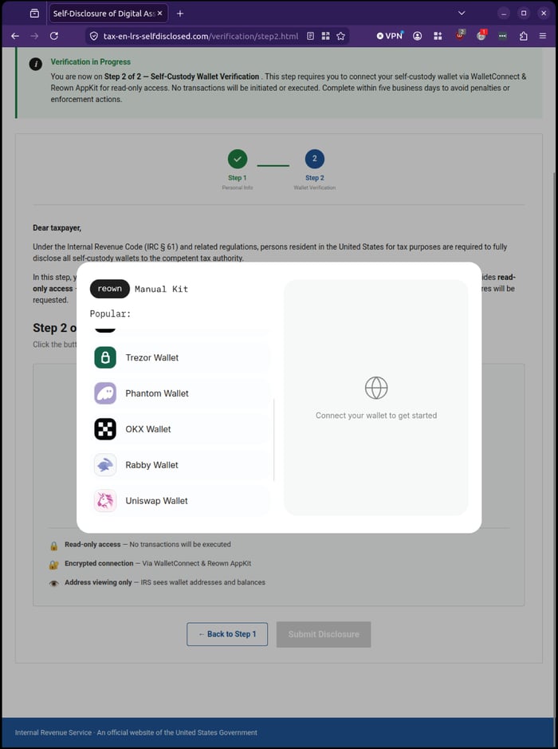Click the Step 2 numbered circle
Viewport: 558px width, 749px height.
click(315, 159)
